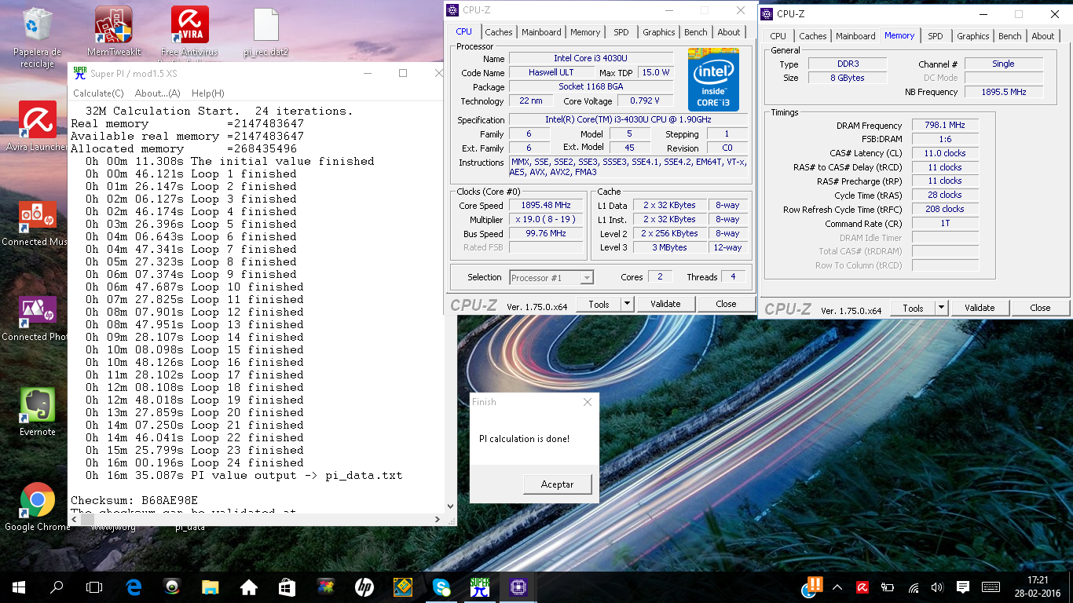Image resolution: width=1073 pixels, height=603 pixels.
Task: Open the Windows Store taskbar icon
Action: tap(287, 587)
